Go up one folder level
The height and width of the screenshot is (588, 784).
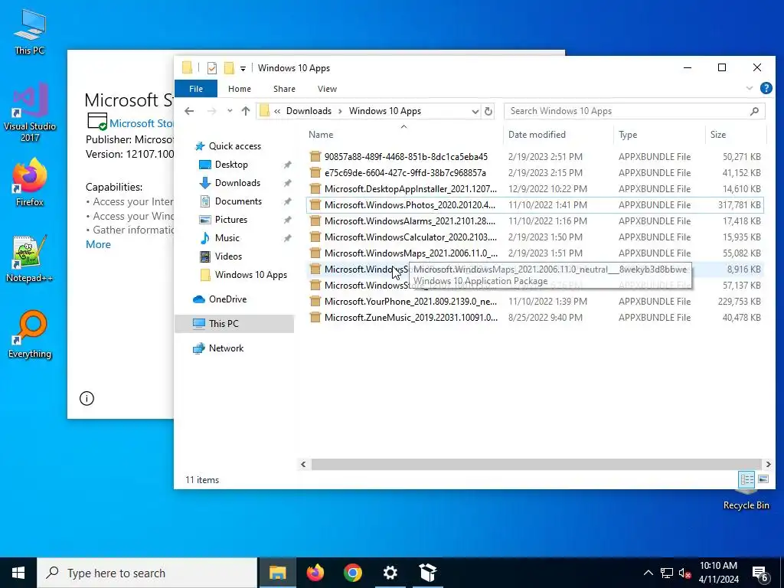pyautogui.click(x=246, y=111)
